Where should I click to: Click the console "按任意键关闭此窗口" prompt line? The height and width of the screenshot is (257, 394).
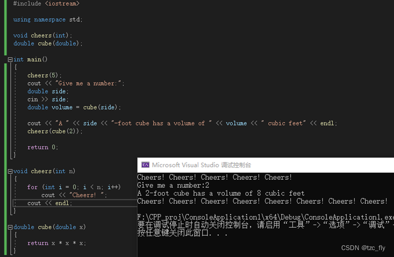pyautogui.click(x=182, y=233)
